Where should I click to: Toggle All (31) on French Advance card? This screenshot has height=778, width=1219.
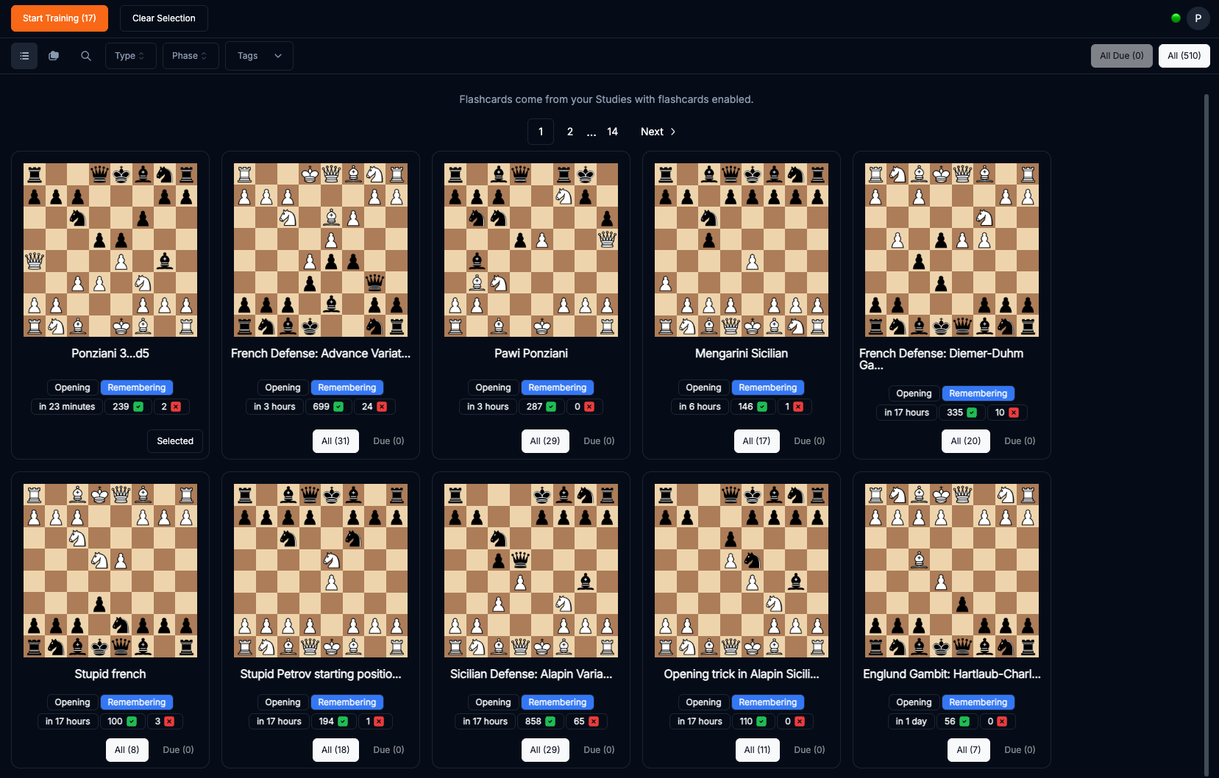tap(335, 441)
